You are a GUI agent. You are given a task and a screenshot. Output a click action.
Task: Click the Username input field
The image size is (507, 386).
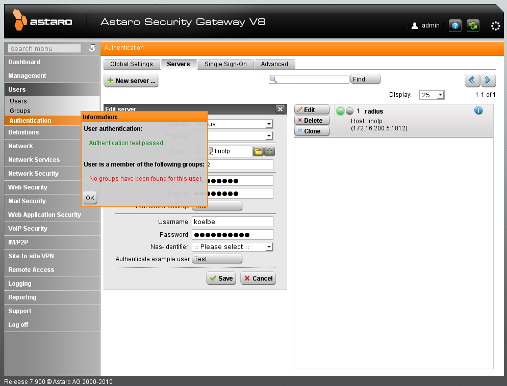(232, 222)
